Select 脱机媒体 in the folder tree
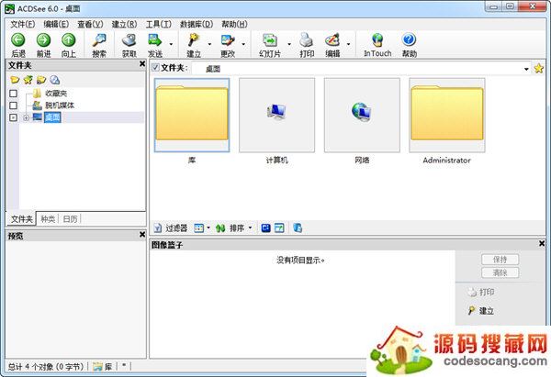 (60, 105)
